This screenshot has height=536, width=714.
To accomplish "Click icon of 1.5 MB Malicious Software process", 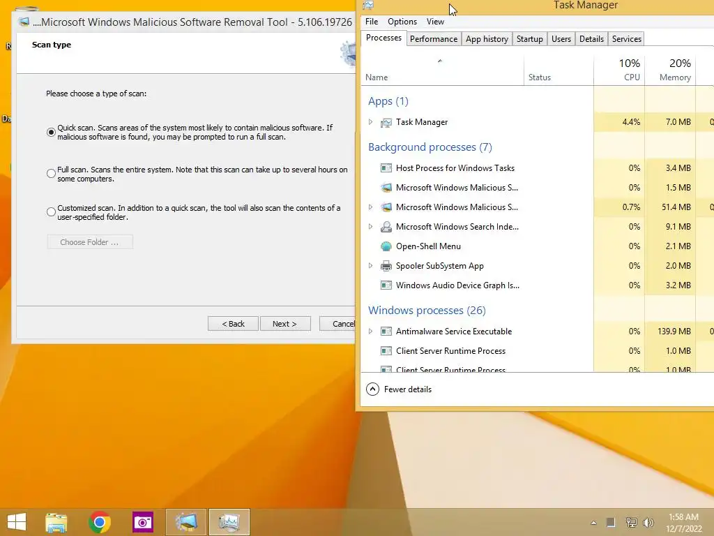I will click(386, 188).
